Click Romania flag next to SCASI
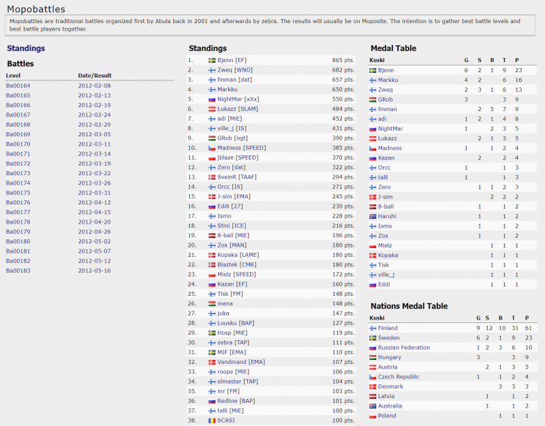Image resolution: width=545 pixels, height=426 pixels. pyautogui.click(x=211, y=421)
